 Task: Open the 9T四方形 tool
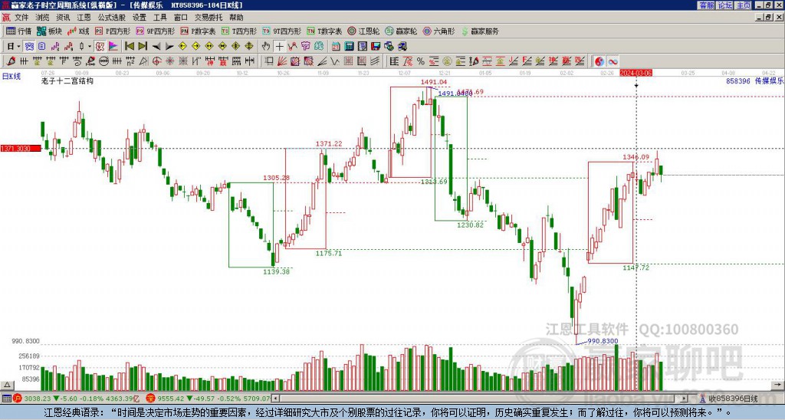click(x=282, y=31)
